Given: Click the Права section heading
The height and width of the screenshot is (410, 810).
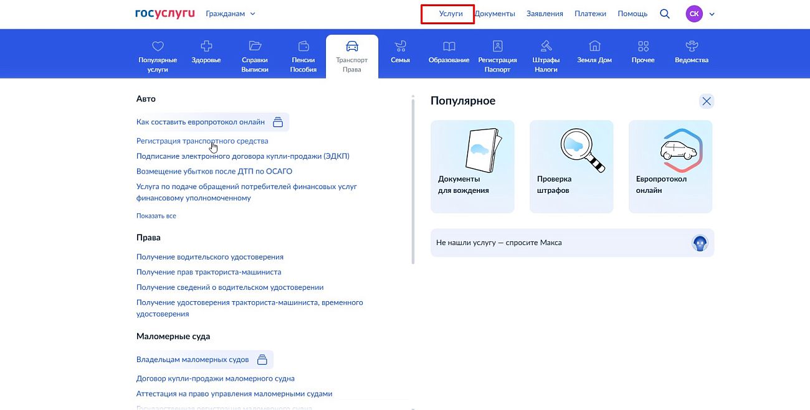Looking at the screenshot, I should [x=148, y=238].
